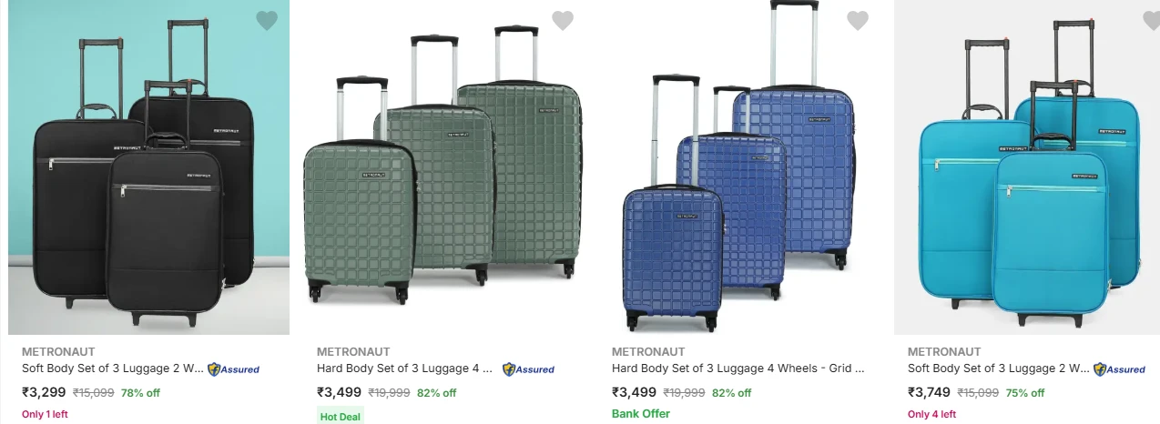Image resolution: width=1160 pixels, height=424 pixels.
Task: Wishlist the black soft body luggage set
Action: point(266,20)
